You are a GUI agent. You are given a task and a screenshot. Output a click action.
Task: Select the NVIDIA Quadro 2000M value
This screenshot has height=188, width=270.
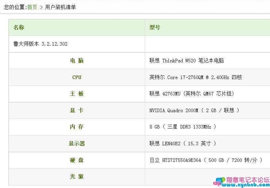point(194,110)
